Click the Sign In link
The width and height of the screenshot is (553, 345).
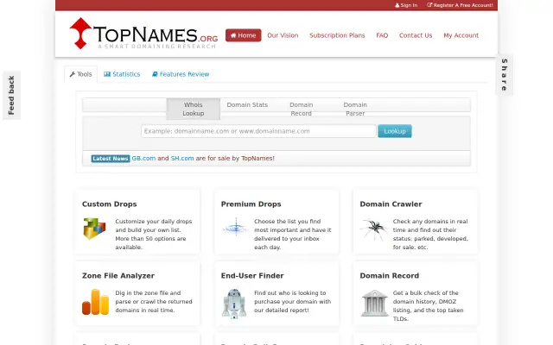pyautogui.click(x=406, y=5)
